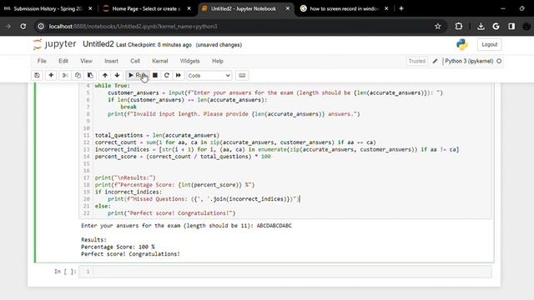Click the Logout button

point(490,44)
